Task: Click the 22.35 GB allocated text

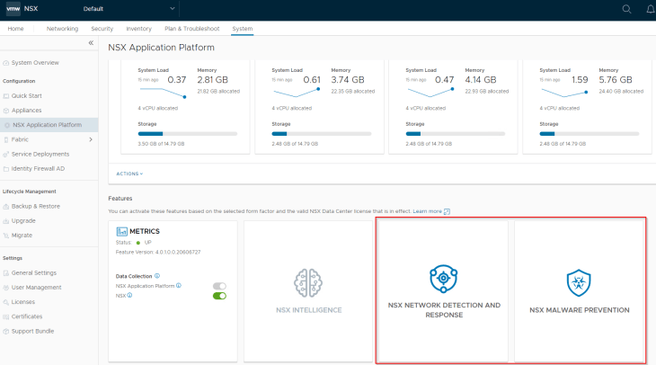Action: (x=353, y=92)
